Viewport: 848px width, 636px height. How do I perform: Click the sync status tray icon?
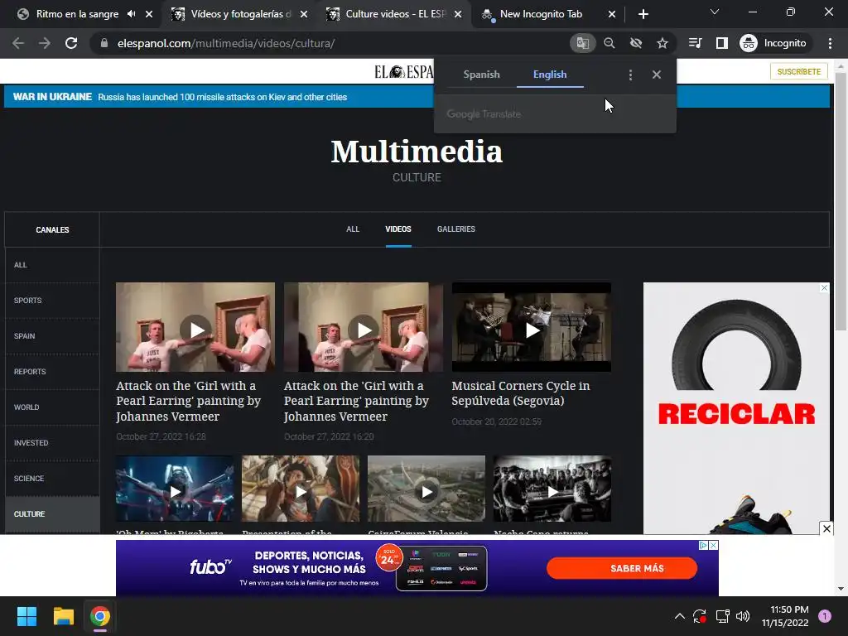700,616
